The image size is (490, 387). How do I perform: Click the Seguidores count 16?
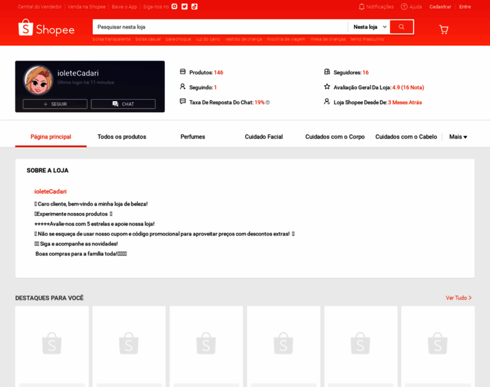point(366,72)
